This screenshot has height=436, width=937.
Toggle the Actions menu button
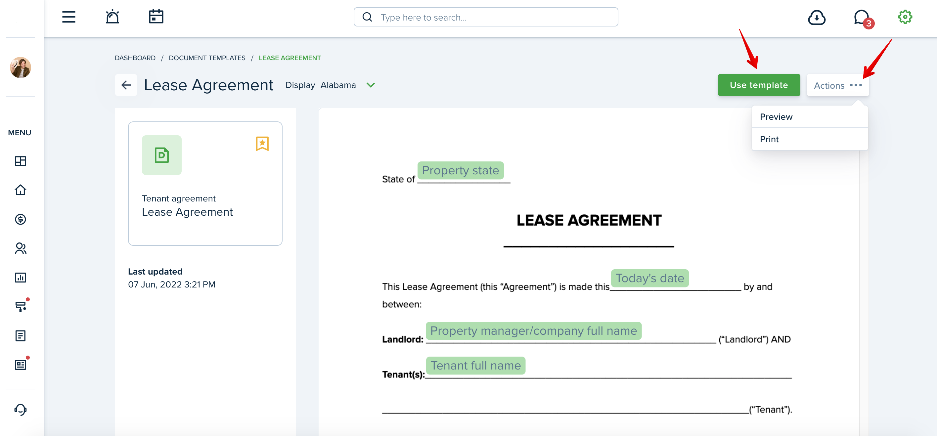coord(837,85)
